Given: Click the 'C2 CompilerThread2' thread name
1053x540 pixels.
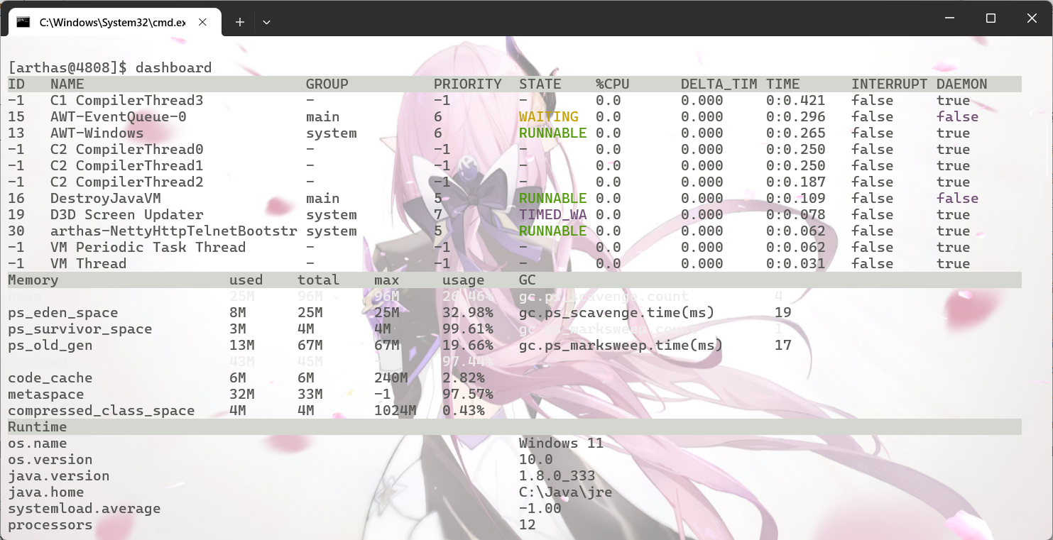Looking at the screenshot, I should pyautogui.click(x=127, y=182).
